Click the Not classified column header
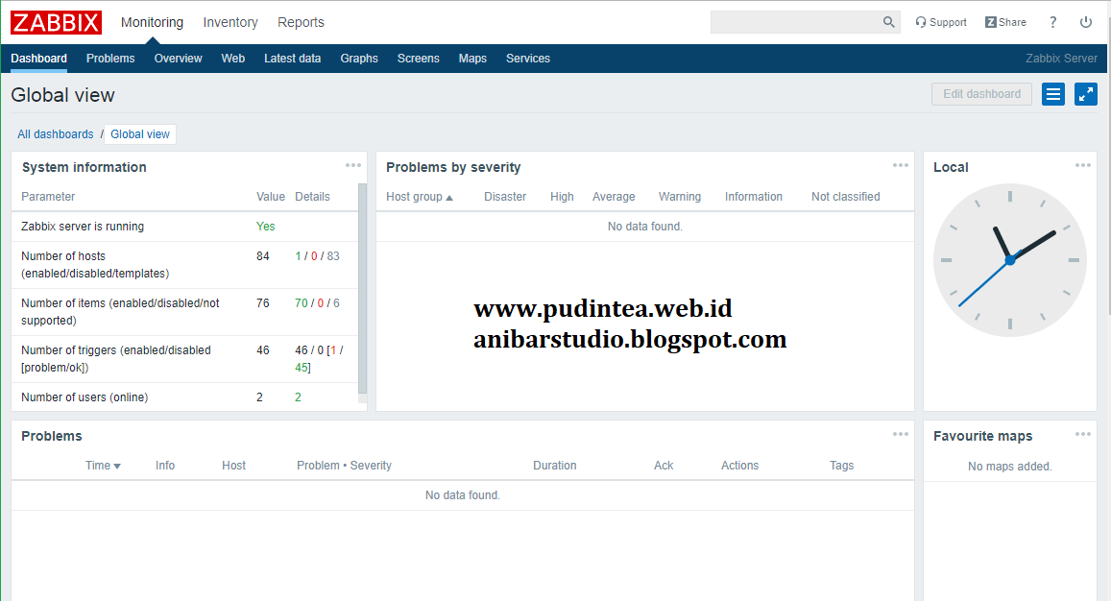This screenshot has width=1111, height=601. pyautogui.click(x=845, y=196)
